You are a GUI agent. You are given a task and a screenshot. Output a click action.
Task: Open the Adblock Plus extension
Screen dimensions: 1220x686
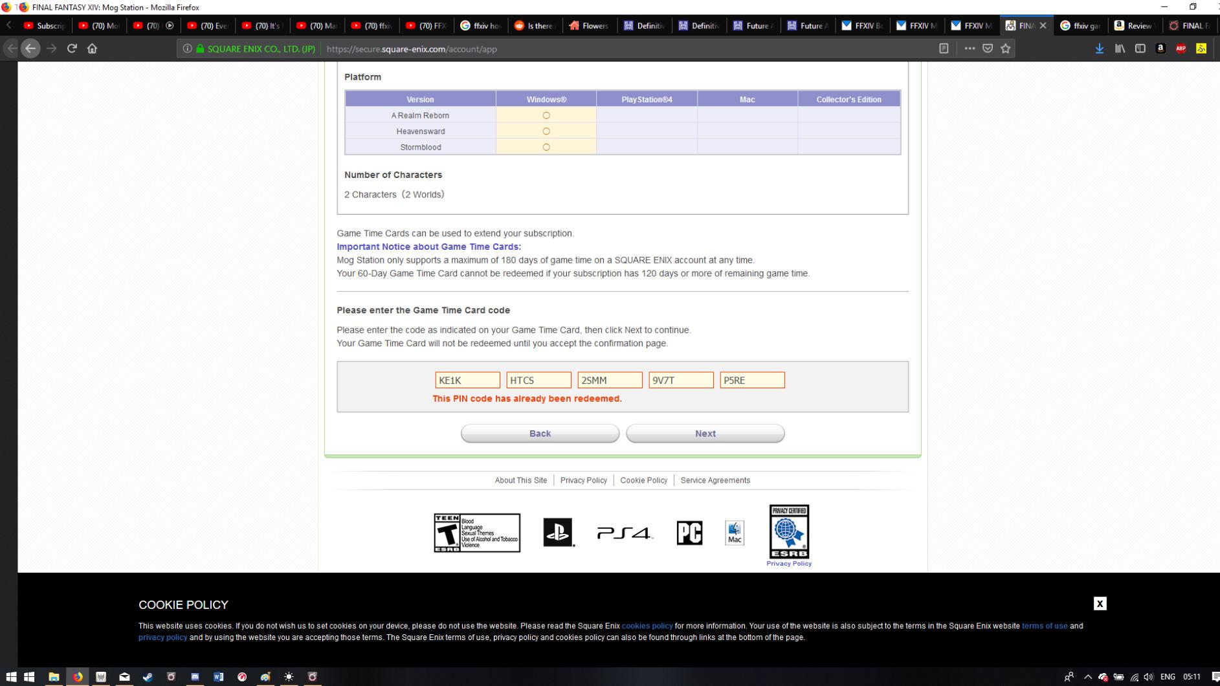[x=1181, y=49]
